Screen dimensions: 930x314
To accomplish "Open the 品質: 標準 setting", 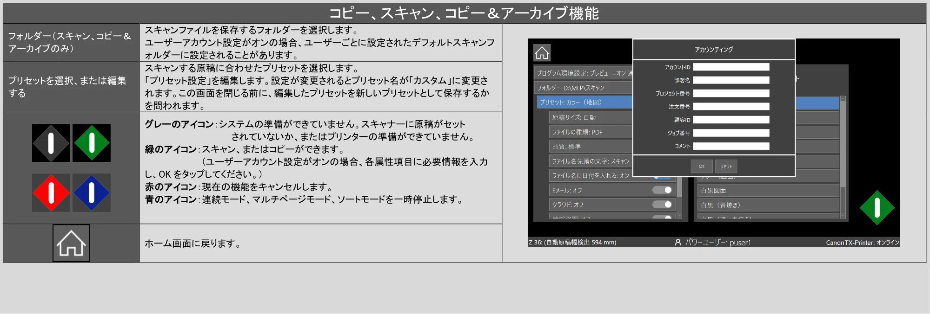I will 591,147.
